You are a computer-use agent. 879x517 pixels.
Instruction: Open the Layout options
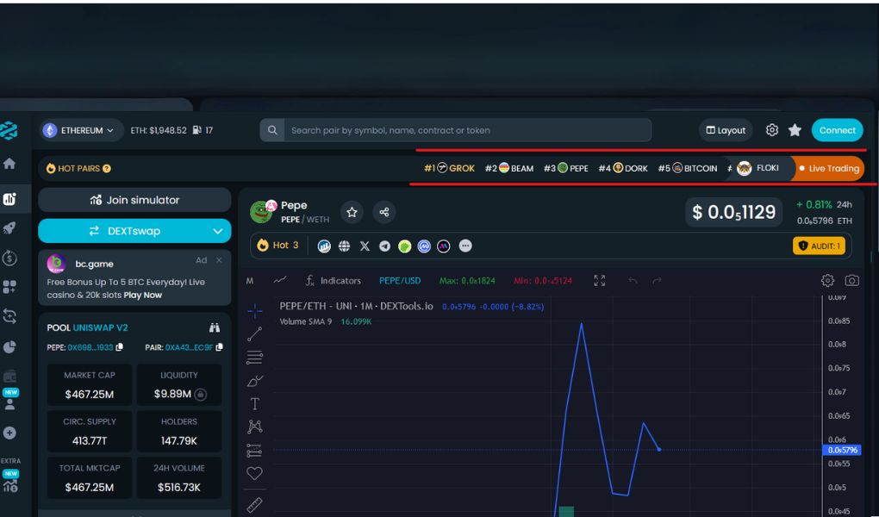pyautogui.click(x=726, y=130)
